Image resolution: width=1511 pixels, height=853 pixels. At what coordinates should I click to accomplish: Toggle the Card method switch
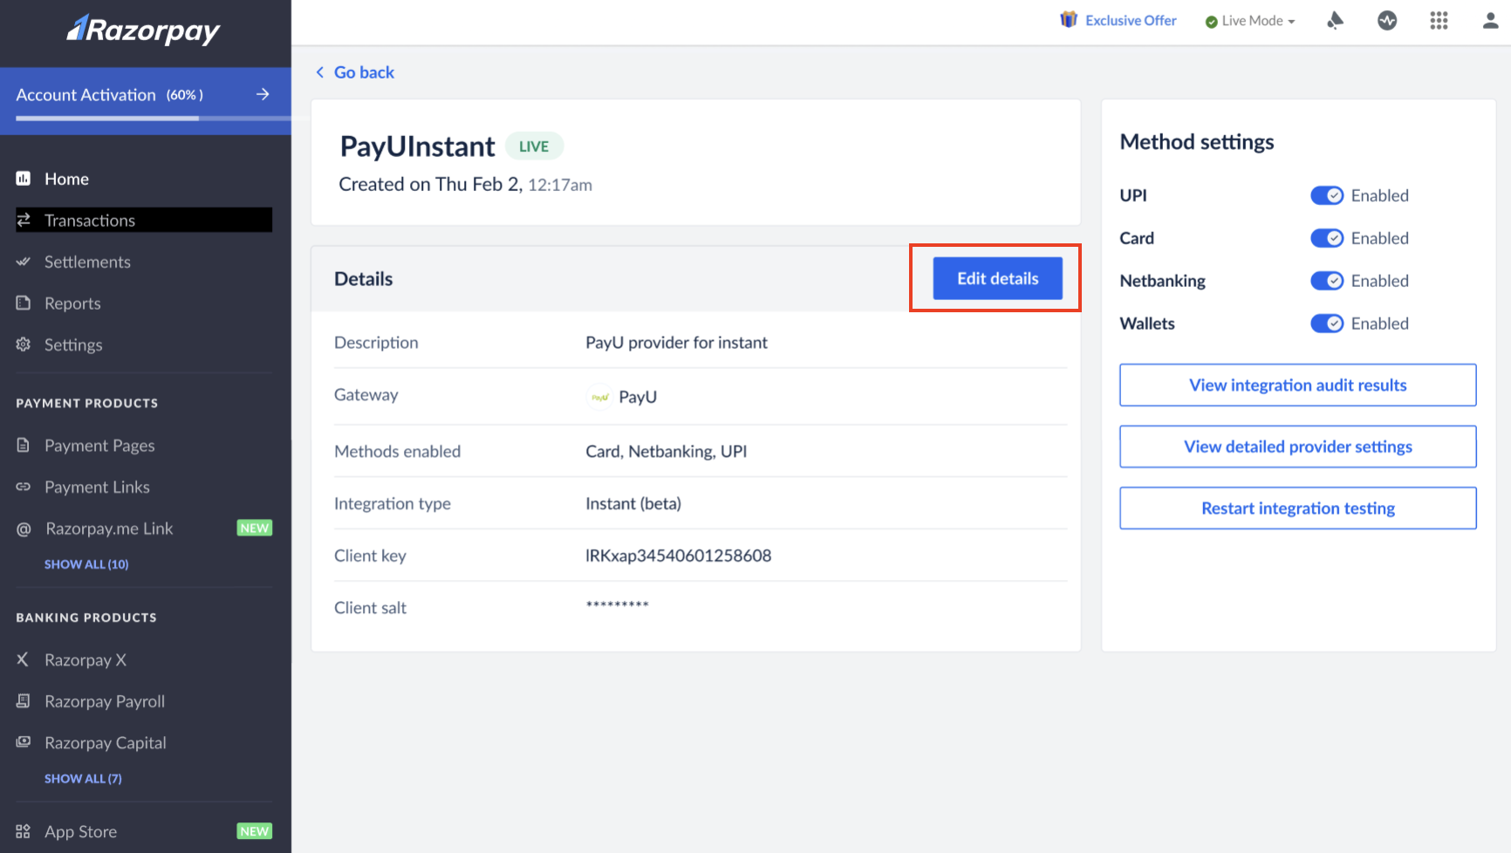coord(1327,238)
